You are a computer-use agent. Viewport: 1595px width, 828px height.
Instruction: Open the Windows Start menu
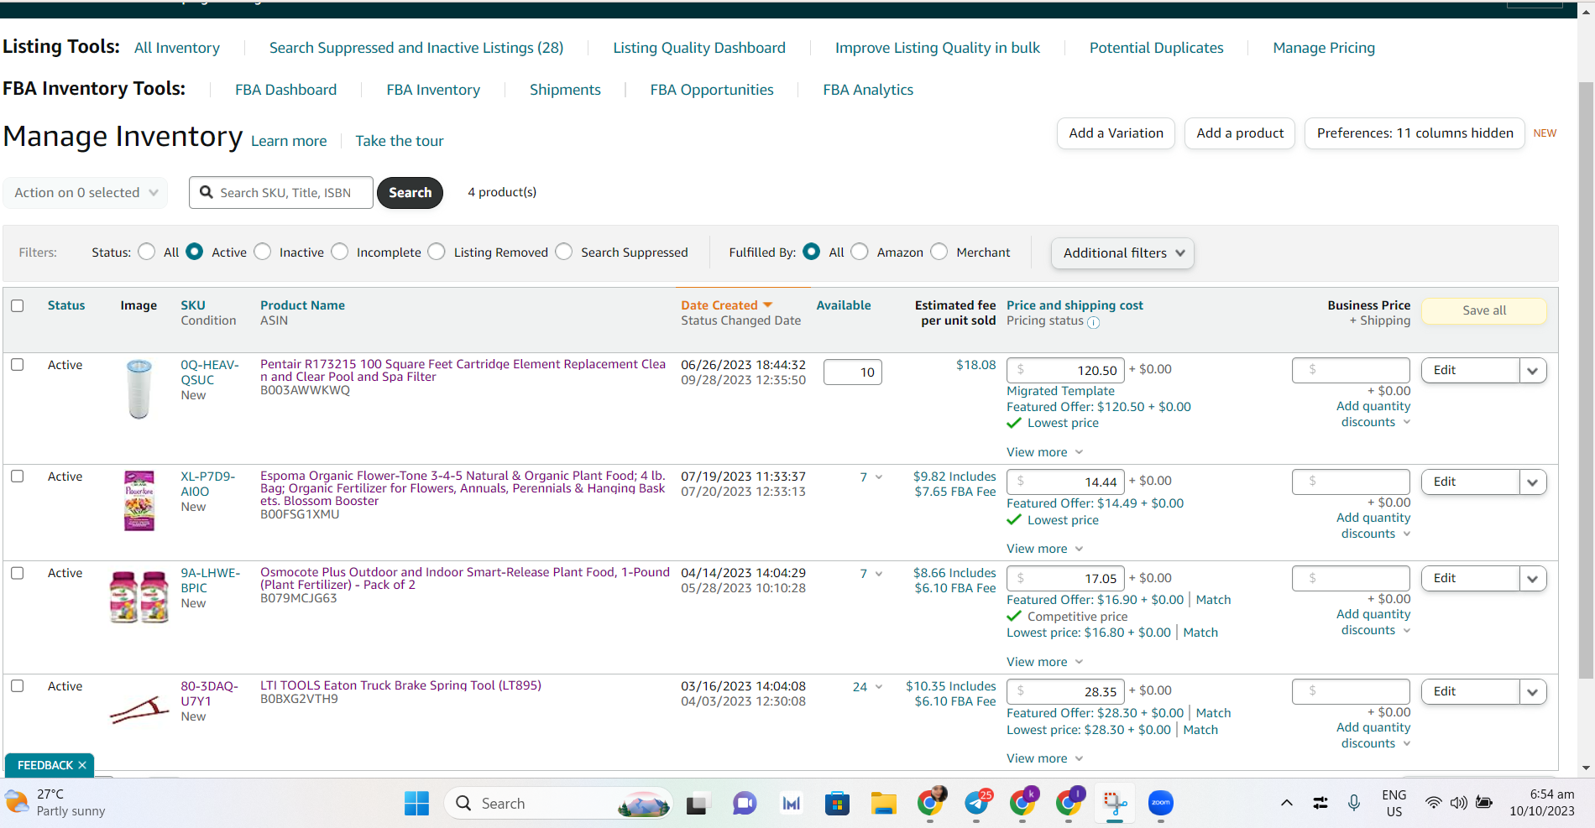pyautogui.click(x=416, y=804)
